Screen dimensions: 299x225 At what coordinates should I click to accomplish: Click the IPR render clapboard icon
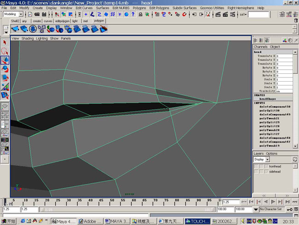pyautogui.click(x=225, y=14)
